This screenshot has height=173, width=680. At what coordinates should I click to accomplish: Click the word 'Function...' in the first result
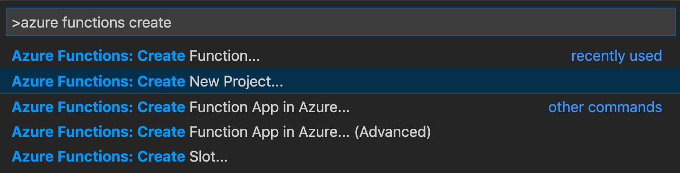pyautogui.click(x=225, y=56)
